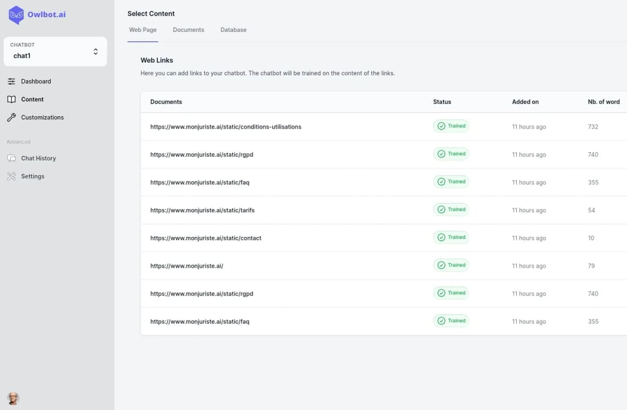Click the profile avatar in the bottom corner
The height and width of the screenshot is (410, 627).
point(13,398)
